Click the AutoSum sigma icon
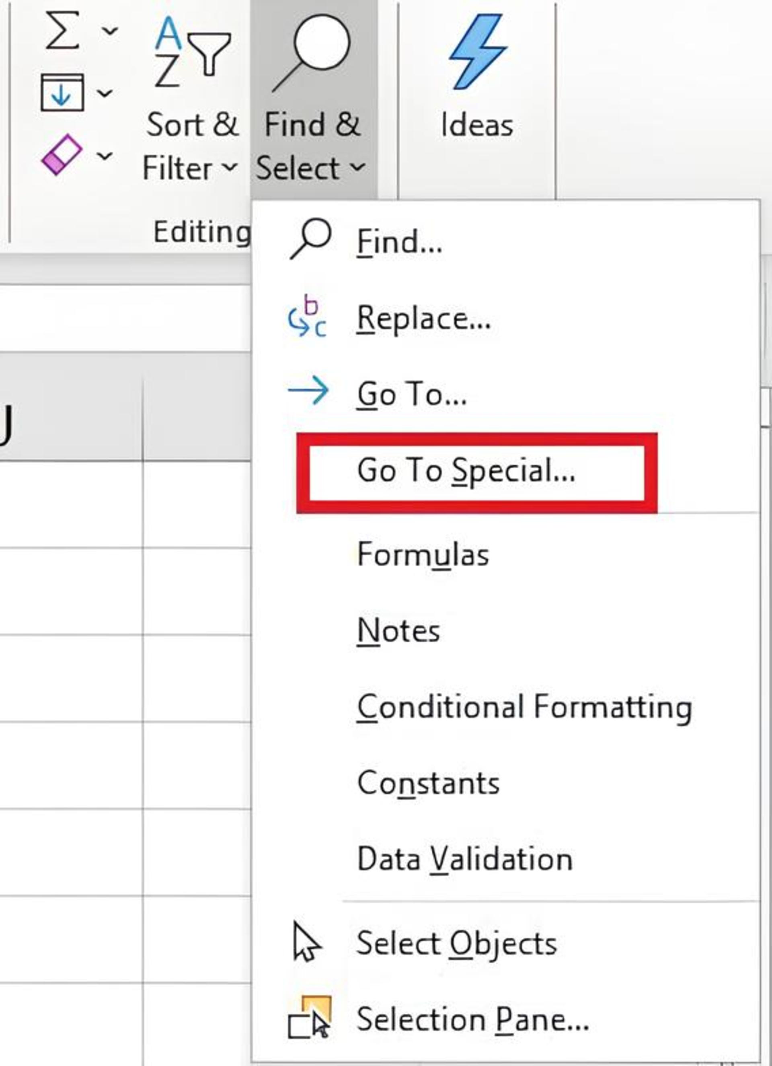This screenshot has width=772, height=1066. pos(62,31)
